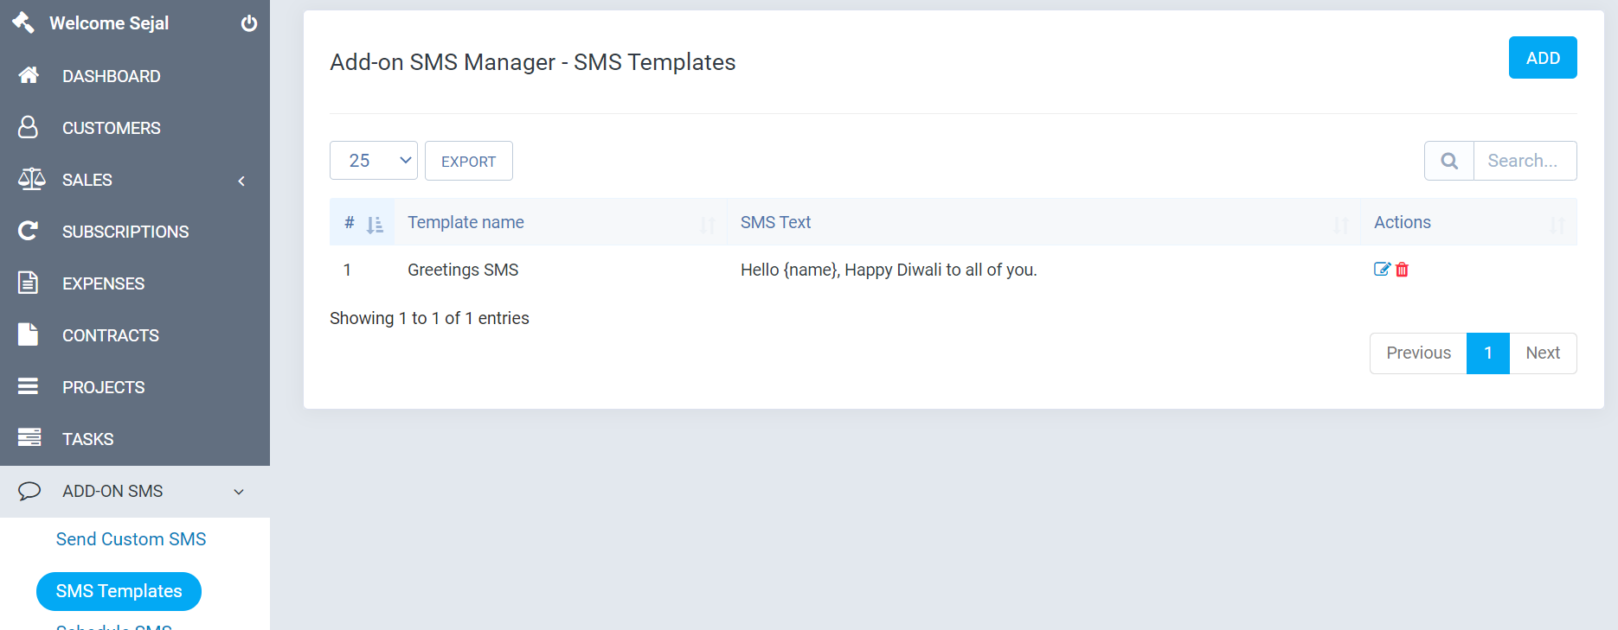Go to the Next page
This screenshot has height=630, width=1618.
1543,353
